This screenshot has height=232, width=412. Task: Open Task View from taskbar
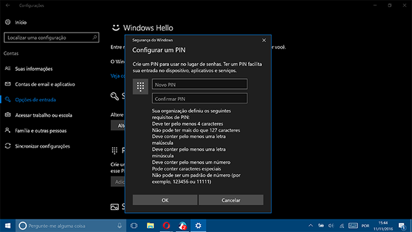pyautogui.click(x=134, y=225)
